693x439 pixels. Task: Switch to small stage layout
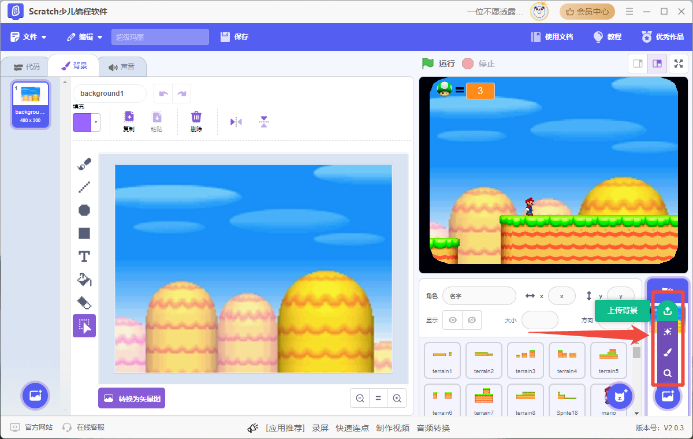pos(638,64)
